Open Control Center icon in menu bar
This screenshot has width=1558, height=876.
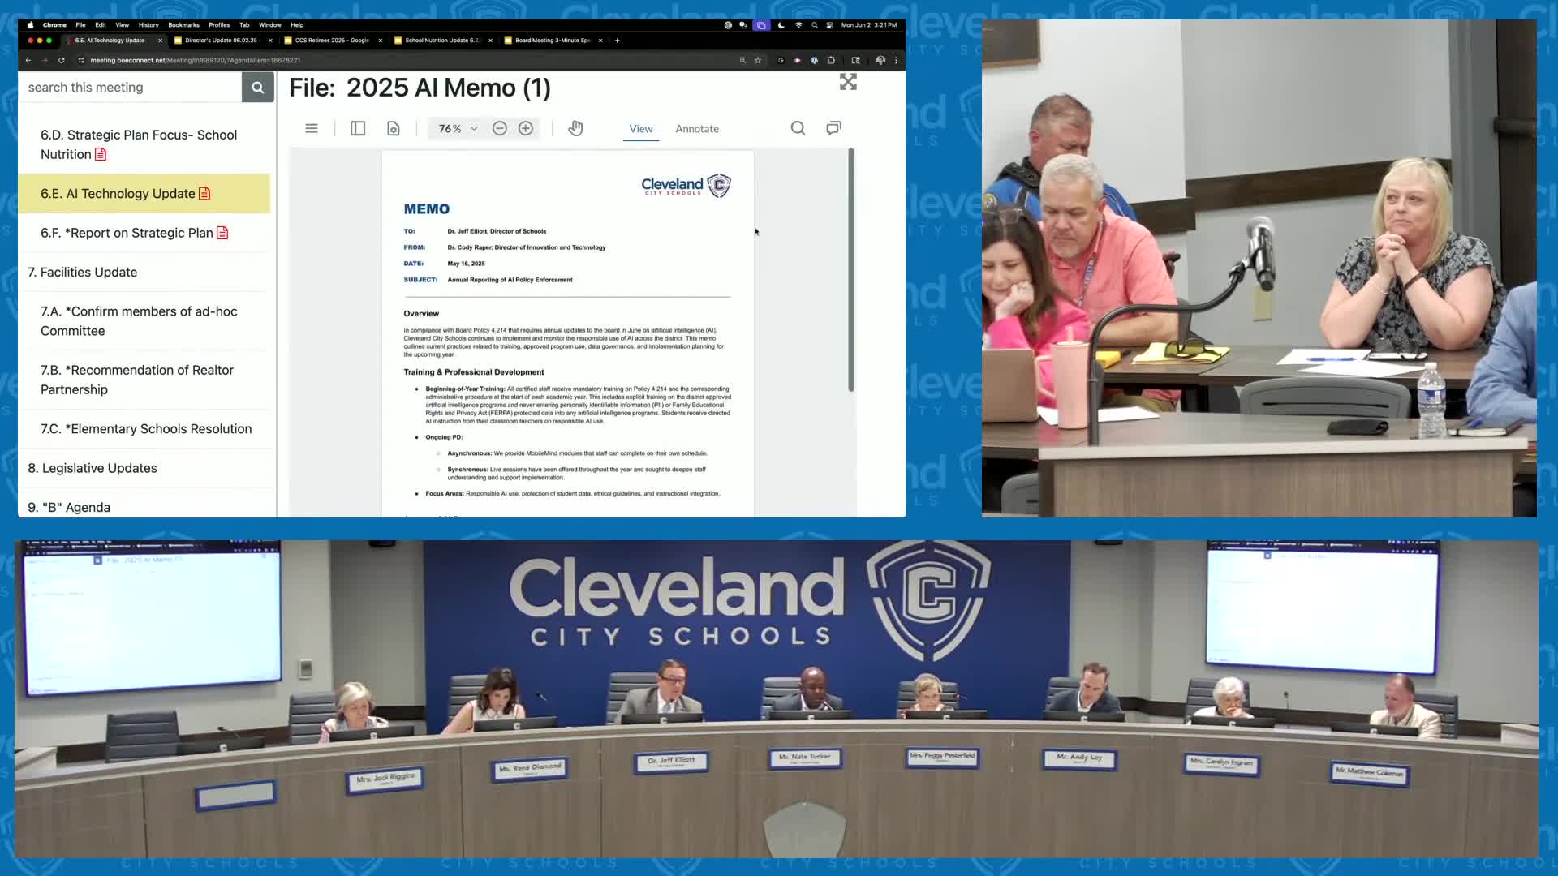[x=829, y=25]
